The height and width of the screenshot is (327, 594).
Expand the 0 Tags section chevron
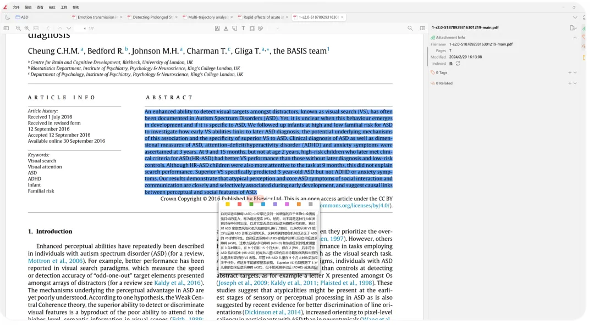click(575, 72)
